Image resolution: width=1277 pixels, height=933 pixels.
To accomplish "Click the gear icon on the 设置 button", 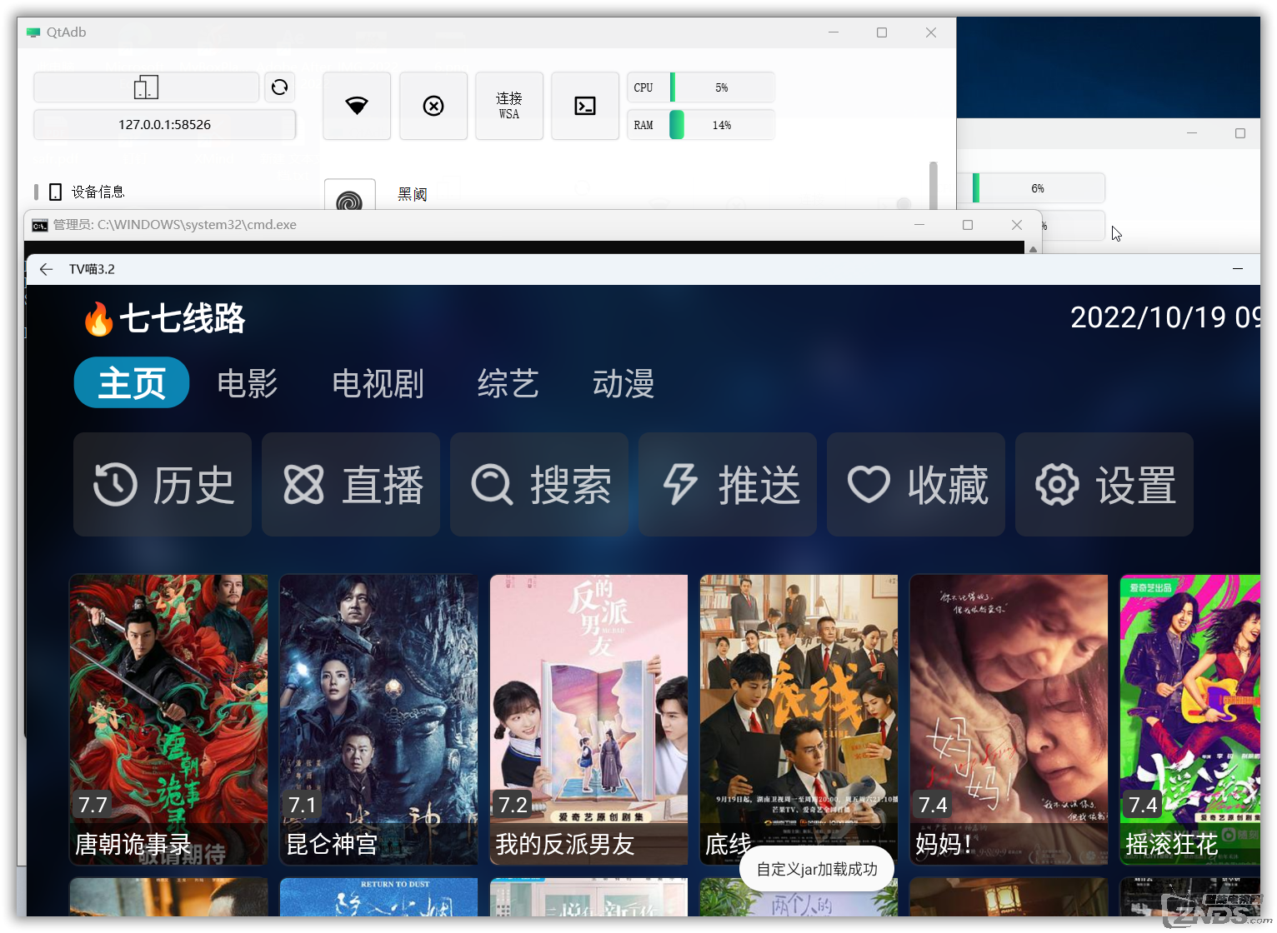I will 1057,485.
